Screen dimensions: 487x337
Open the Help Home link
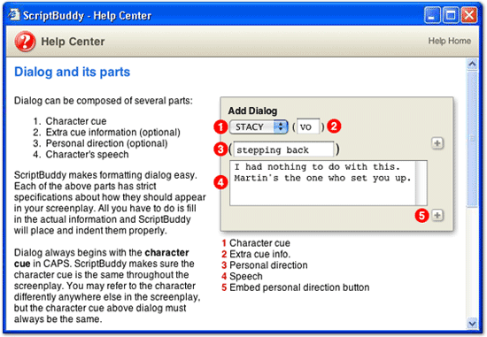click(x=450, y=41)
